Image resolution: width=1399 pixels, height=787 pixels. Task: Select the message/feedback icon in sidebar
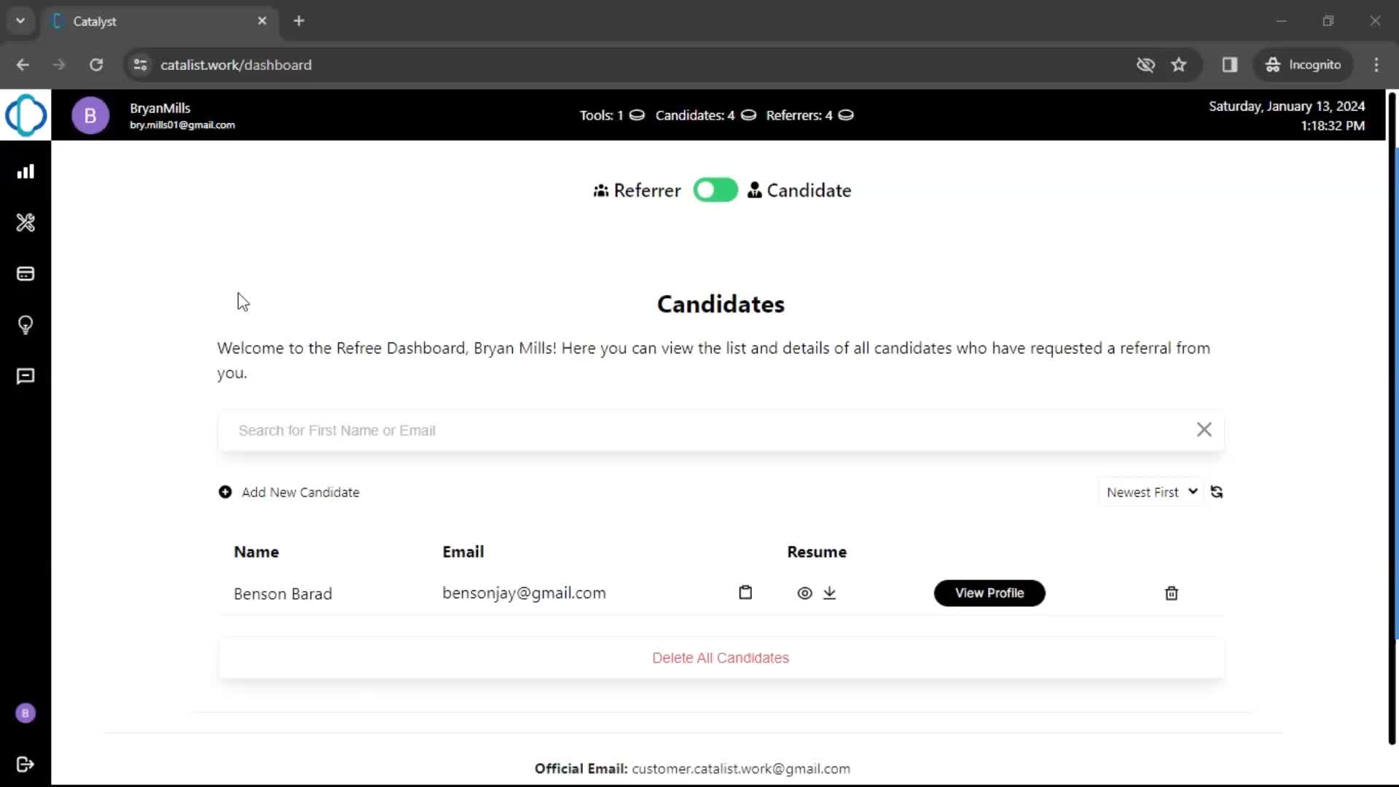pos(26,376)
